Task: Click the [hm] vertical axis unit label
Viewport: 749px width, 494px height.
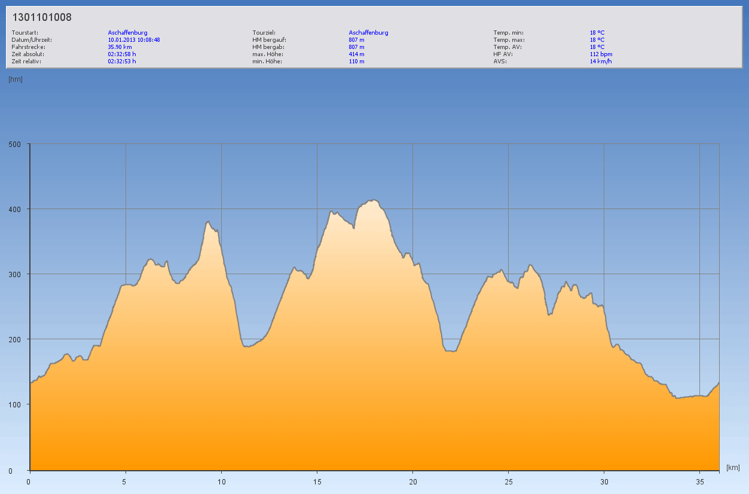Action: (16, 79)
